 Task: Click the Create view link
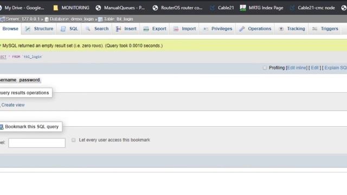pos(13,105)
